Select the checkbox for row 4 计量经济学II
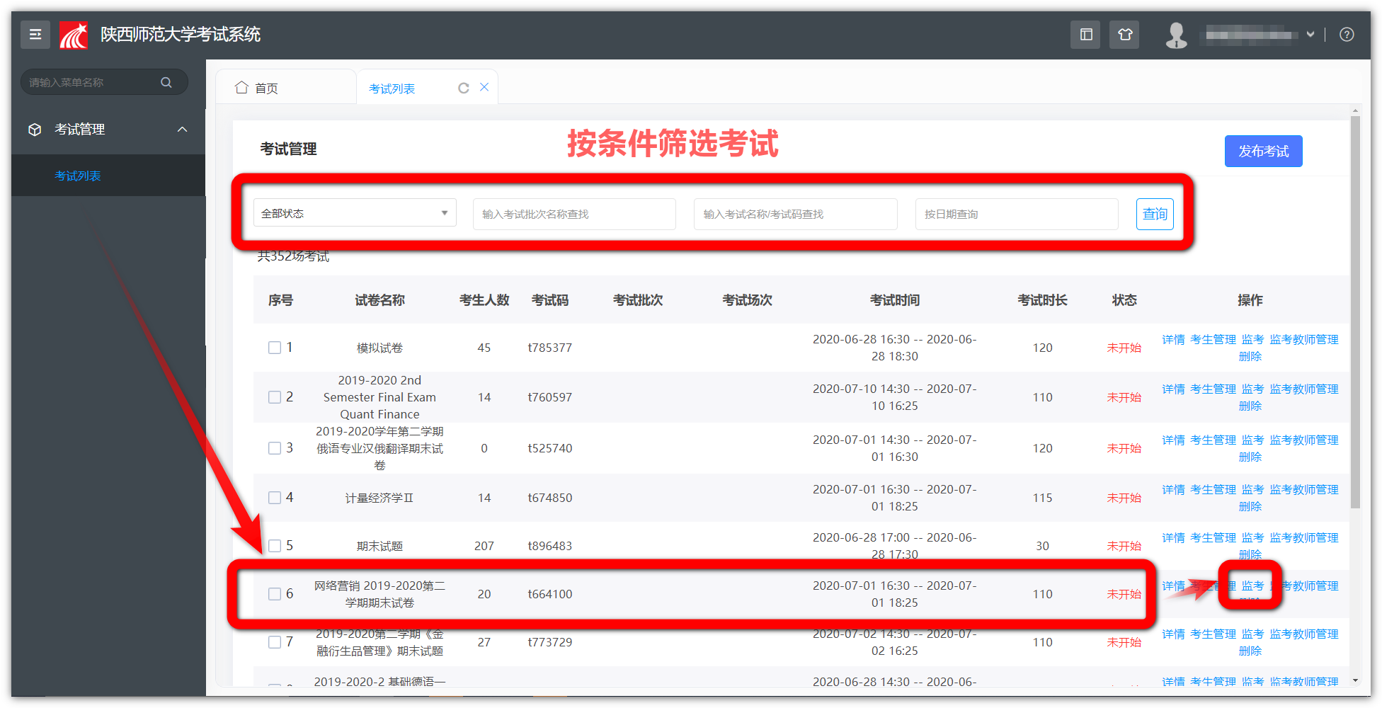Viewport: 1382px width, 708px height. click(275, 498)
